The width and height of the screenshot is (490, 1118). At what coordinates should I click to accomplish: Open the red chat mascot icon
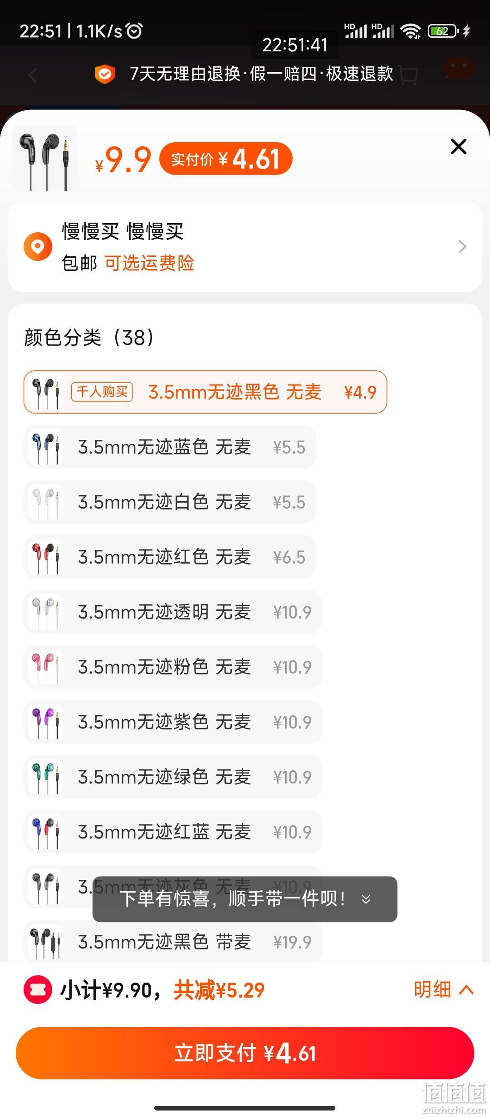[458, 68]
